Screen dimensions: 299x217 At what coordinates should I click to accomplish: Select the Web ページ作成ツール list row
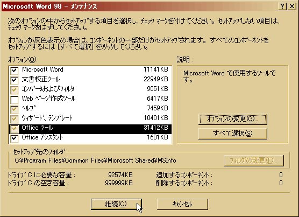tap(90, 100)
